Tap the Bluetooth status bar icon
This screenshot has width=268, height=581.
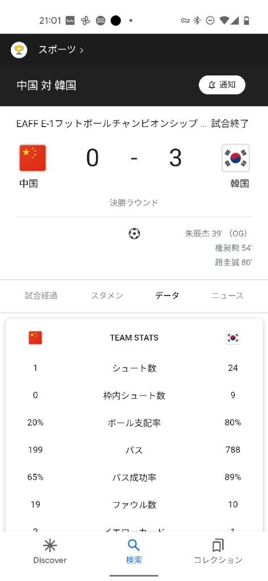tap(197, 20)
